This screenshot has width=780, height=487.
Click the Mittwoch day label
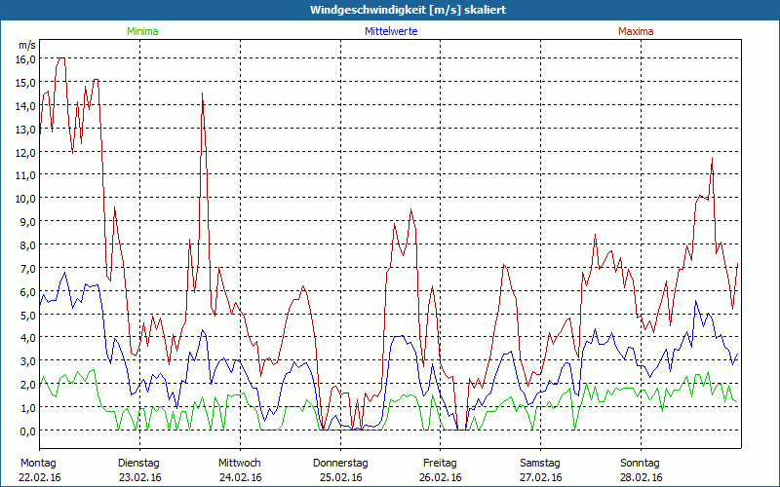click(239, 463)
